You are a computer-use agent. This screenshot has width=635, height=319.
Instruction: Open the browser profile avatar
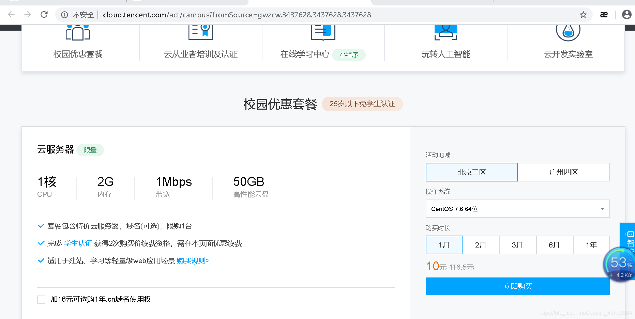(626, 15)
